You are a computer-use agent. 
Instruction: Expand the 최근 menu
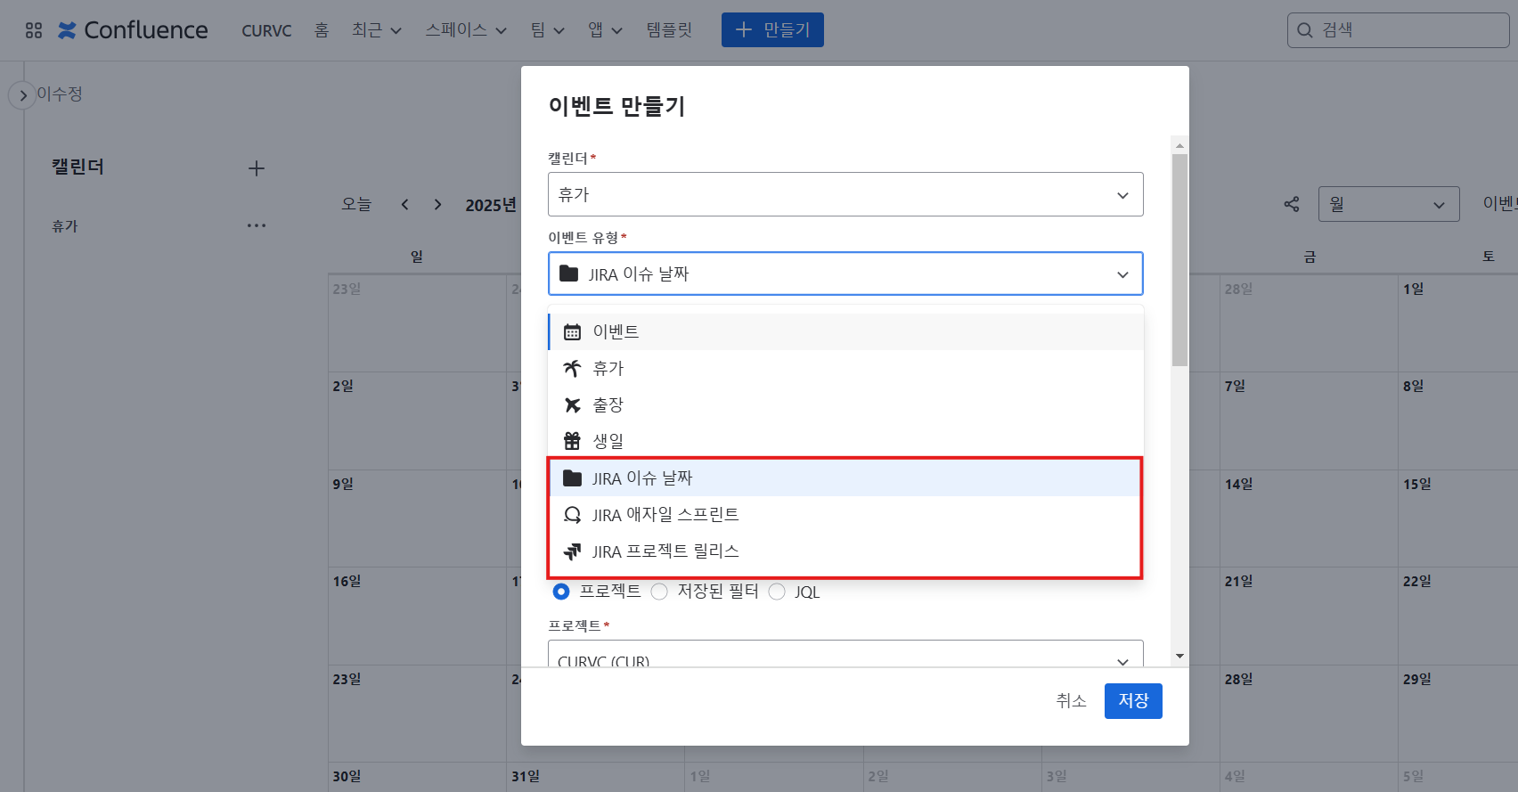click(376, 30)
